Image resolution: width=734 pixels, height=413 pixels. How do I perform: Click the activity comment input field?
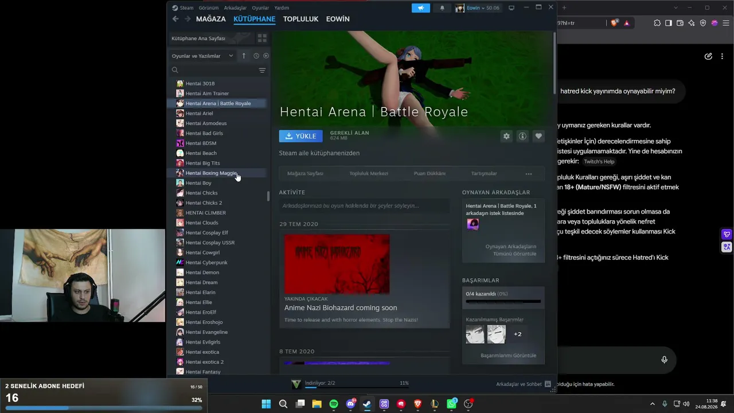click(x=364, y=205)
